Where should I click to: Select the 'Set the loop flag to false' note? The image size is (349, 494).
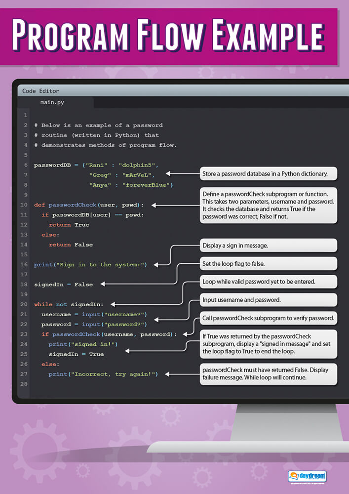[x=268, y=264]
